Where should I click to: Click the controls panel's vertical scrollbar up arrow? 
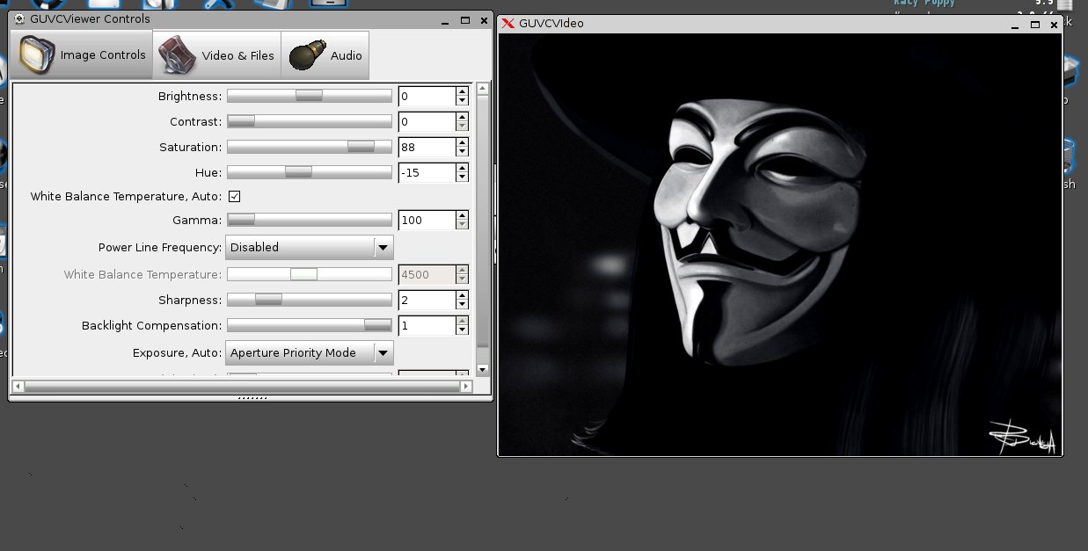482,89
